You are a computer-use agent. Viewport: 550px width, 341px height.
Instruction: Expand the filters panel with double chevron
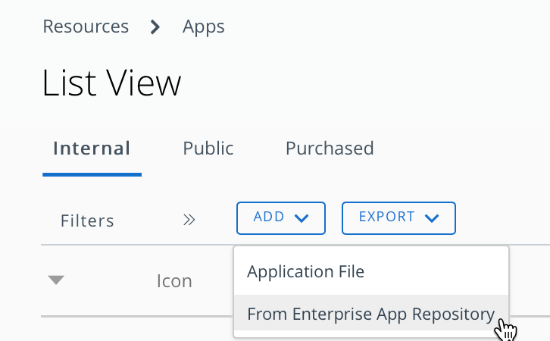coord(189,221)
